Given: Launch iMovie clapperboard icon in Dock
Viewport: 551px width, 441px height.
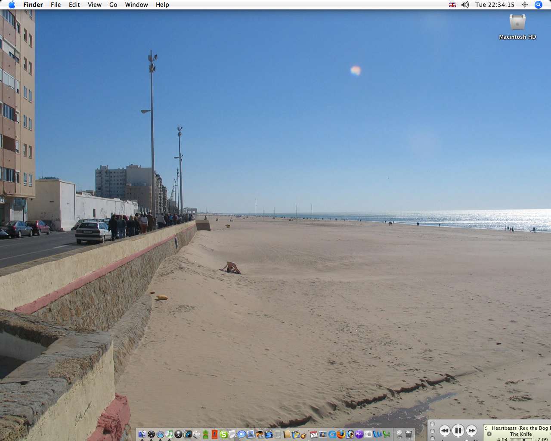Looking at the screenshot, I should pyautogui.click(x=269, y=434).
